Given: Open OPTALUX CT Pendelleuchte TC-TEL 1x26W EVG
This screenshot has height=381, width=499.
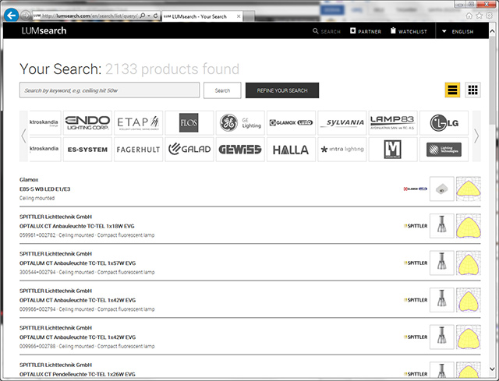Looking at the screenshot, I should [77, 374].
